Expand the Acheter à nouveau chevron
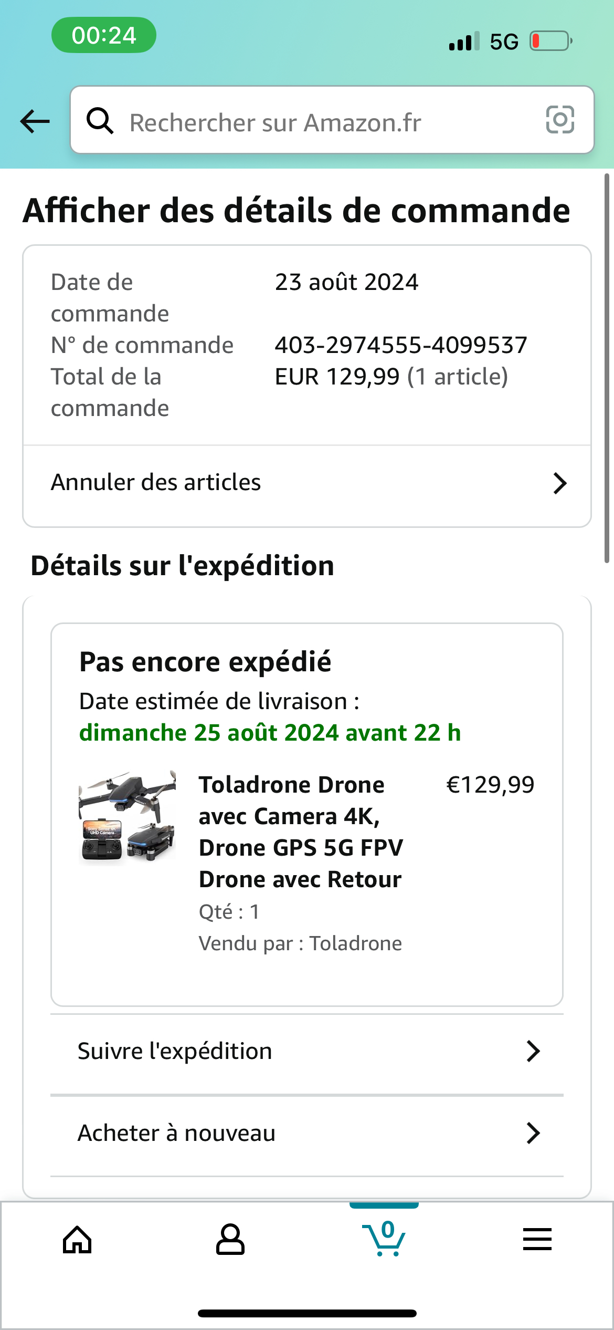Screen dimensions: 614x1330 click(533, 1133)
